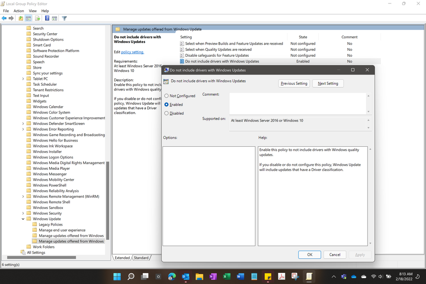
Task: Open Outlook from the taskbar
Action: 185,276
